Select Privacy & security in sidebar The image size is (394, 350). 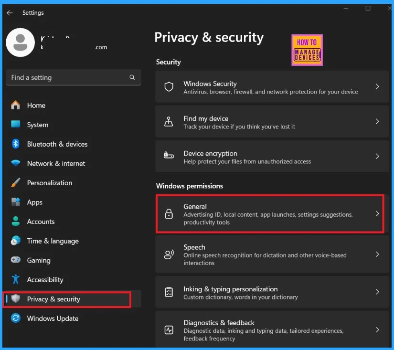53,299
